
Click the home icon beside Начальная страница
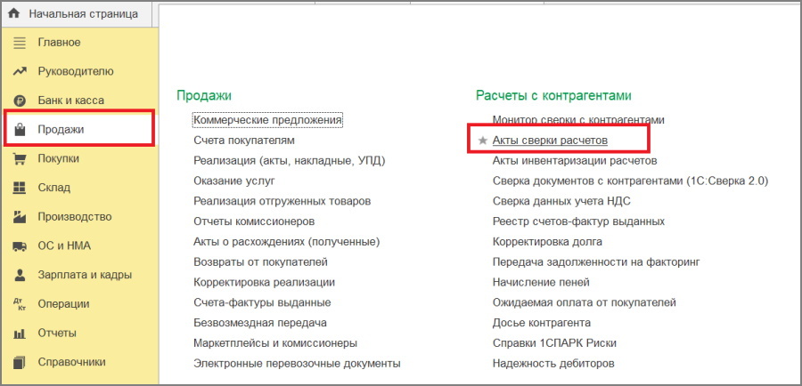(x=13, y=14)
